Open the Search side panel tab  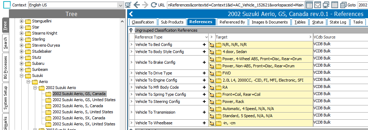pos(5,43)
